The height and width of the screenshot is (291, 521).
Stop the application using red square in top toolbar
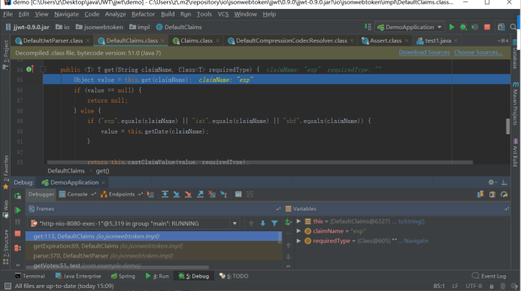[x=487, y=27]
